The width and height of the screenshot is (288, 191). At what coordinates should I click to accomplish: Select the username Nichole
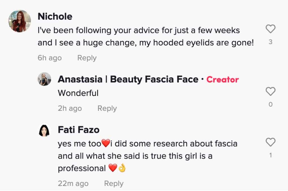54,16
